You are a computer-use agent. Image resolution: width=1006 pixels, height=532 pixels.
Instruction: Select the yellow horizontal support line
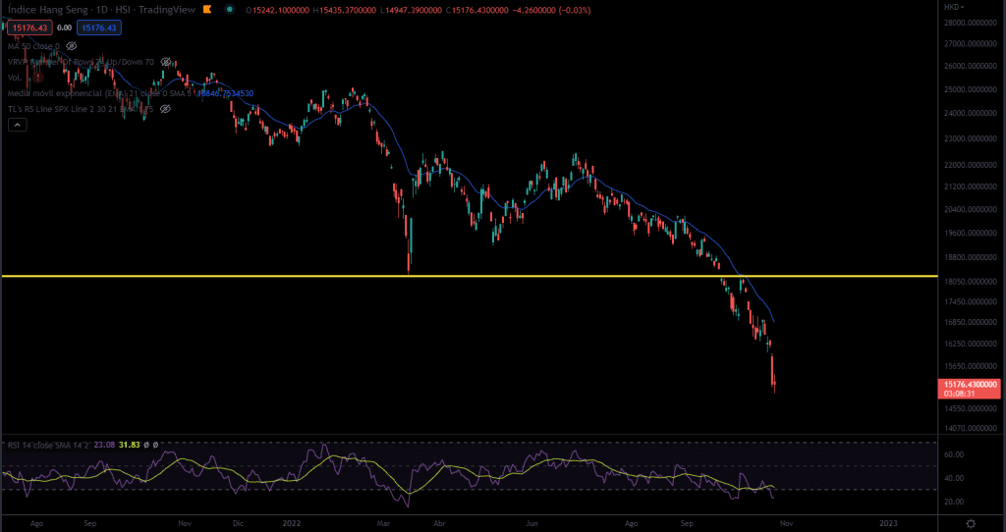pos(470,276)
